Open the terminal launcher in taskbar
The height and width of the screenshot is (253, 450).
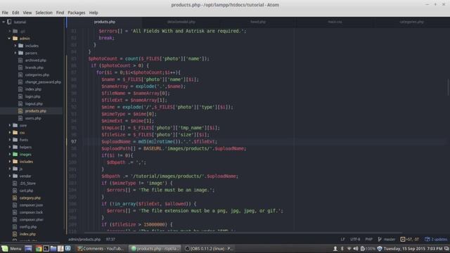[46, 248]
